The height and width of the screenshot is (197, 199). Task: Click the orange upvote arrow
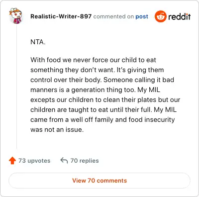tap(12, 161)
